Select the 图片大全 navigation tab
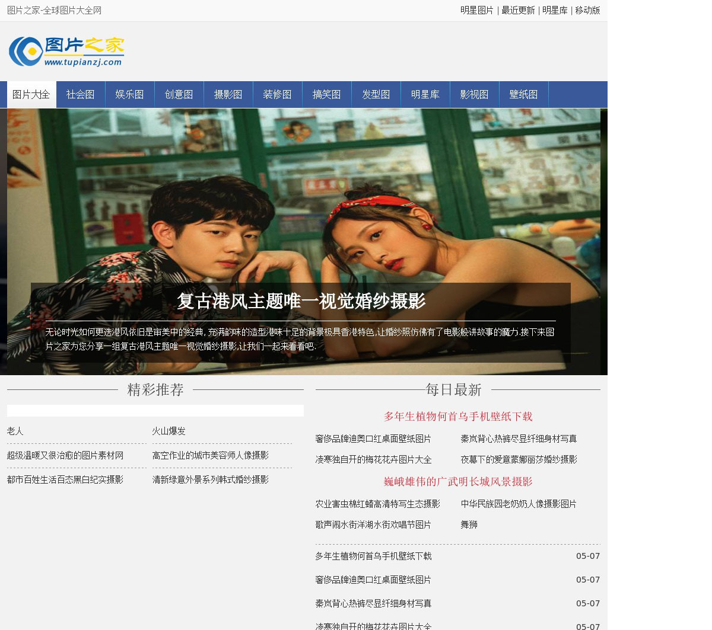This screenshot has height=630, width=712. pos(31,95)
